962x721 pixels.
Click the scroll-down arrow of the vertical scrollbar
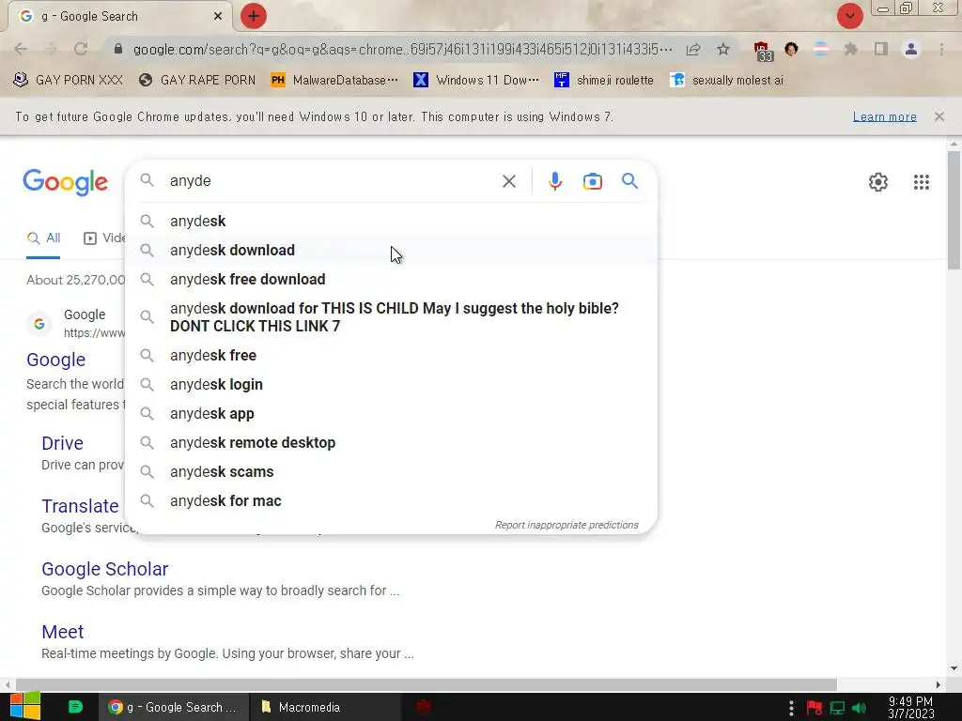tap(954, 668)
